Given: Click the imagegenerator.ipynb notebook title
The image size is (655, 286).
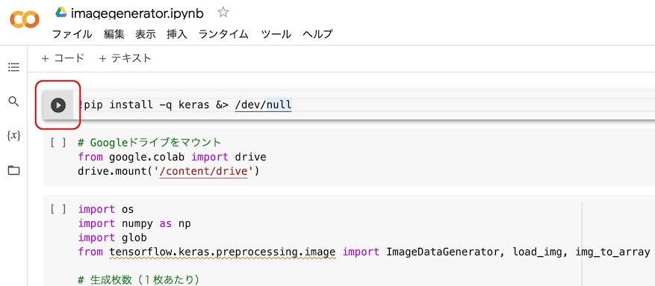Looking at the screenshot, I should pos(137,13).
